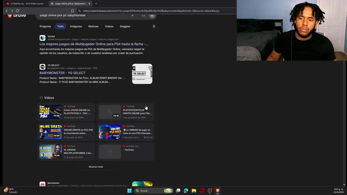Viewport: 347px width, 195px height.
Task: Click the Brave logo on the search page
Action: (x=17, y=15)
